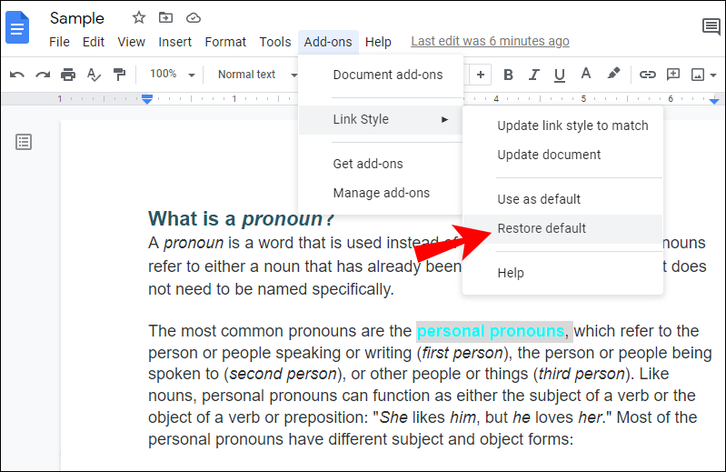Undo the last action
726x472 pixels.
point(17,75)
